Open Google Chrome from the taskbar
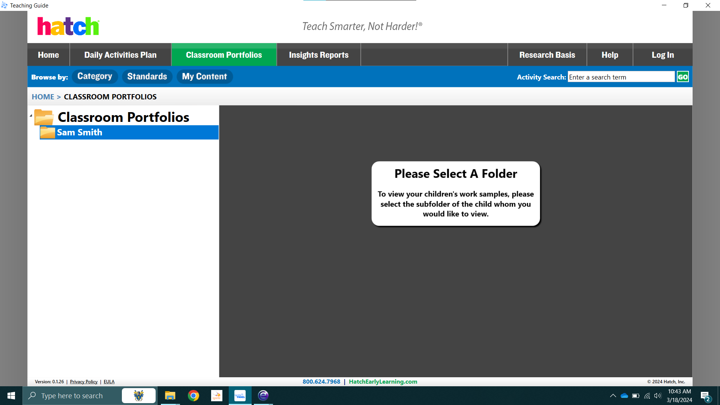 pyautogui.click(x=193, y=396)
